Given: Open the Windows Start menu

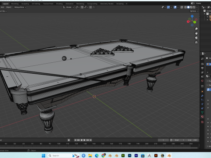Looking at the screenshot, I should [x=44, y=155].
